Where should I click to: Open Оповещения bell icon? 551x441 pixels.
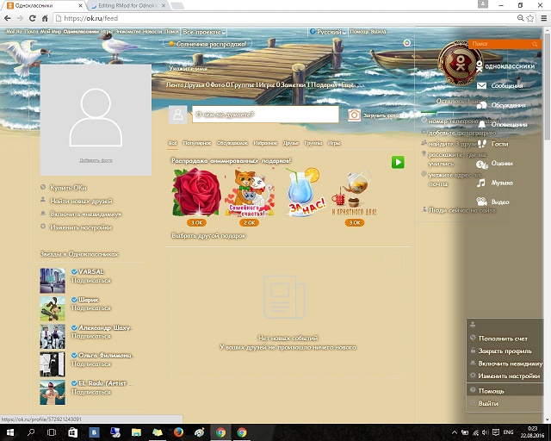(x=482, y=124)
